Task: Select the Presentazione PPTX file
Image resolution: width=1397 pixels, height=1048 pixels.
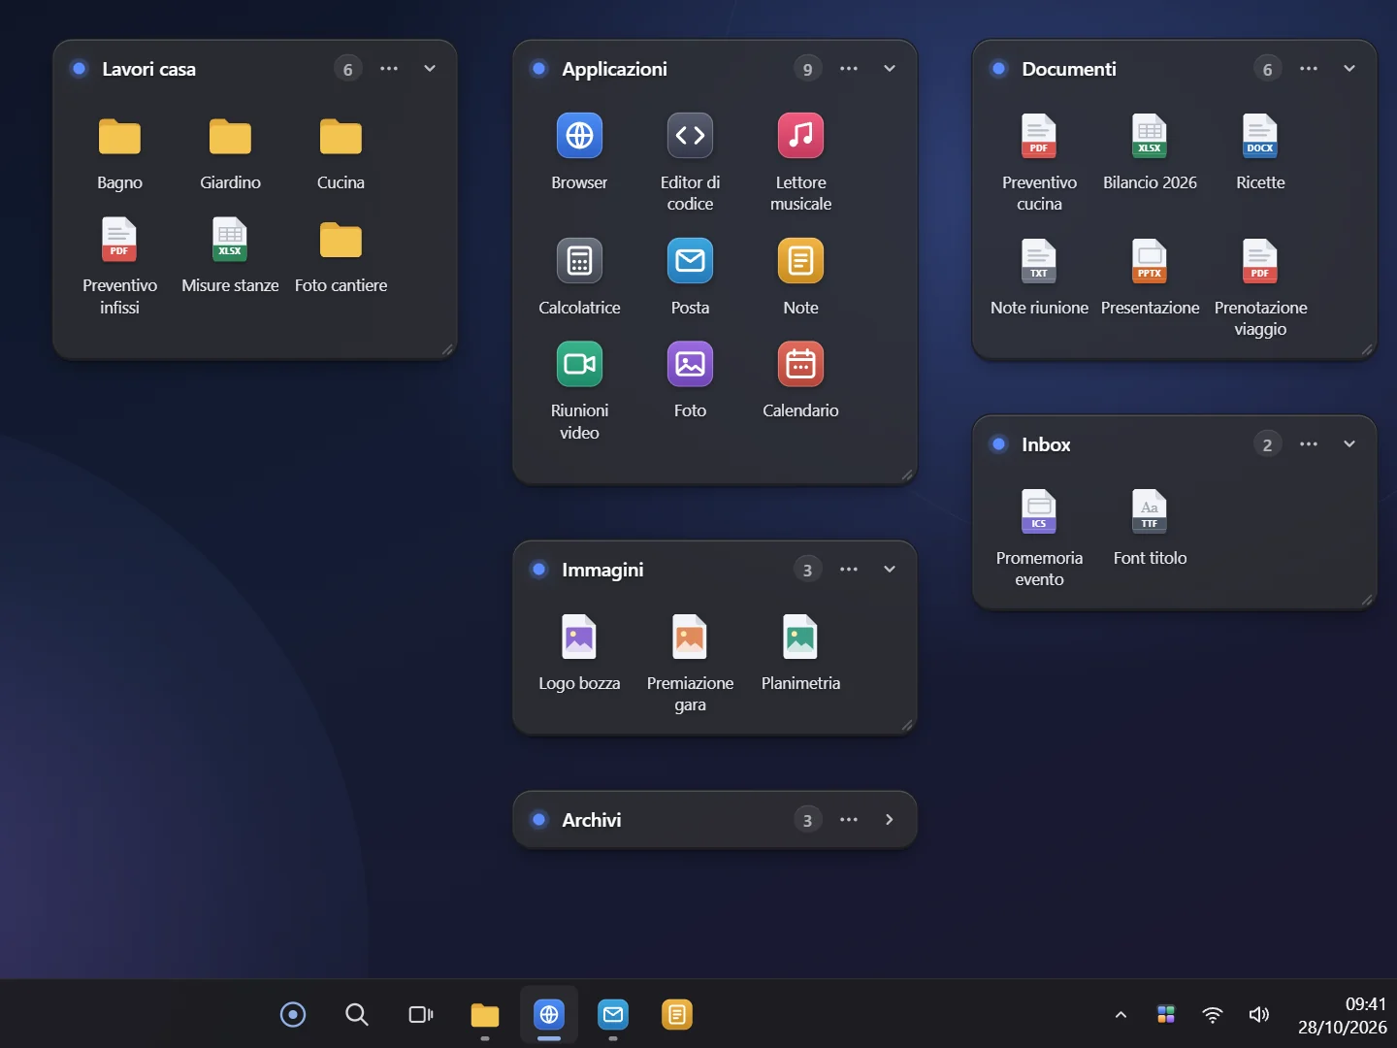Action: [x=1150, y=261]
